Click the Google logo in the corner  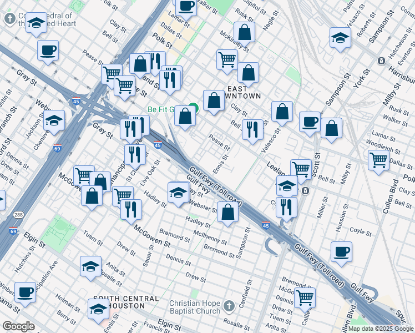coord(18,326)
